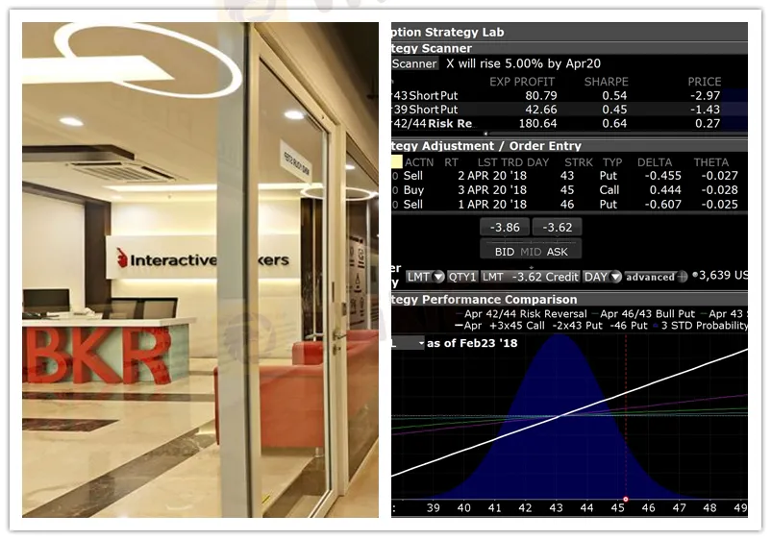Click the red price marker on chart axis
Viewport: 771px width, 540px height.
coord(626,499)
